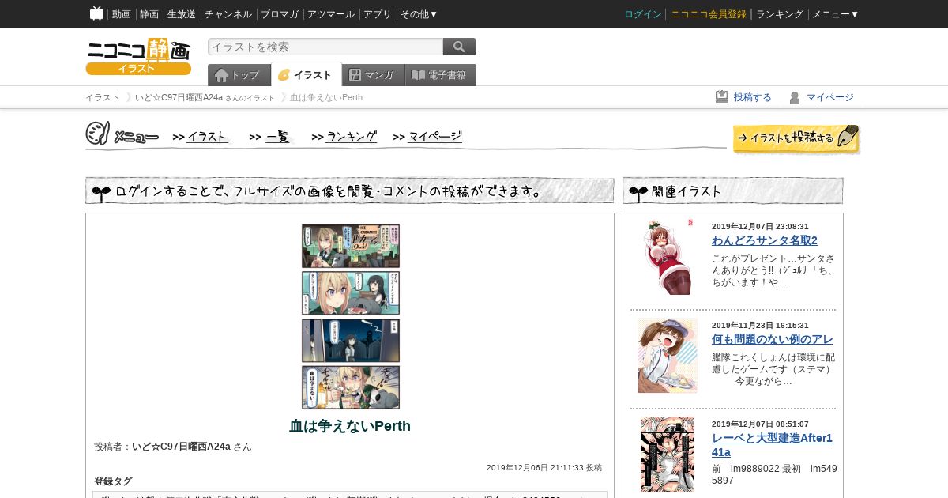
Task: Click the upload icon beside 投稿する
Action: 722,96
